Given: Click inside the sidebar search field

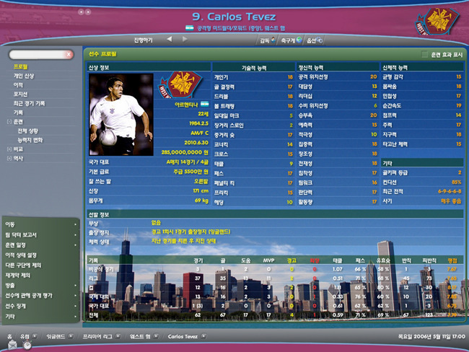Looking at the screenshot, I should pos(36,54).
